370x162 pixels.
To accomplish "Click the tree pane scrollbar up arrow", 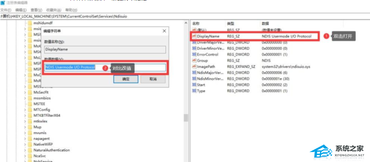I will (x=186, y=23).
